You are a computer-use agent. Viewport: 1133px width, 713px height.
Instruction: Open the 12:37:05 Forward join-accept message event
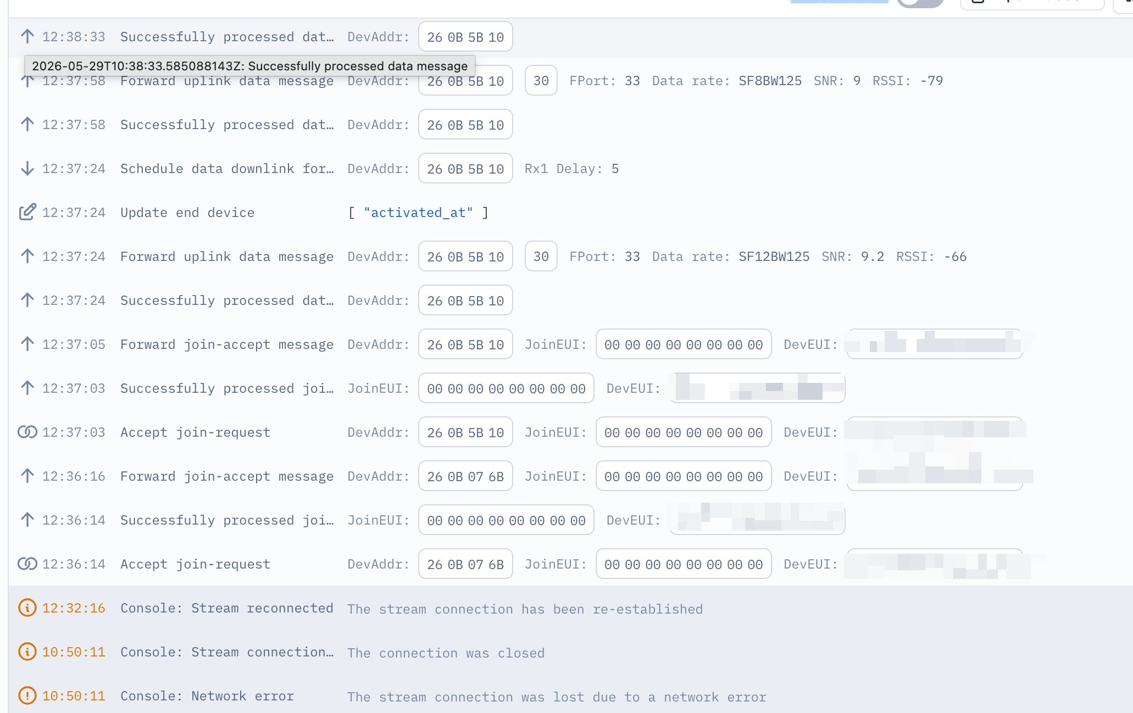570,344
